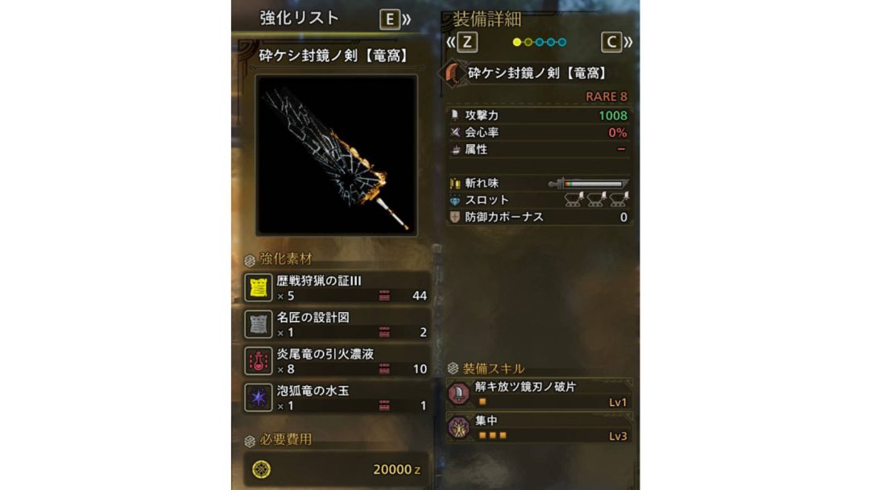This screenshot has height=490, width=870.
Task: Expand the 強化リスト with E arrow
Action: [395, 19]
